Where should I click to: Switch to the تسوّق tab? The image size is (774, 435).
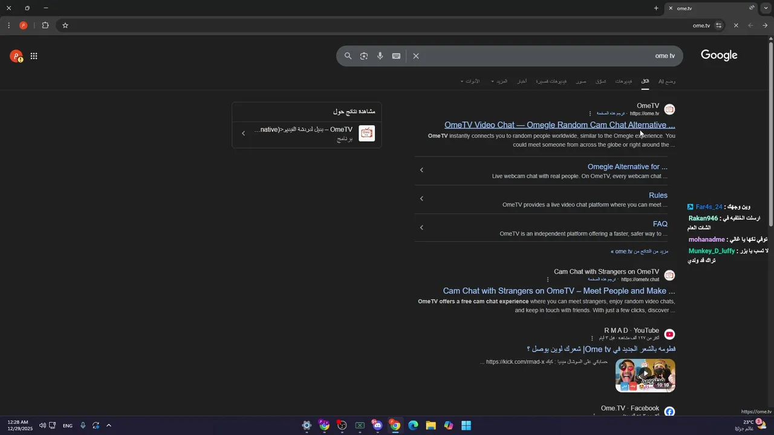tap(600, 81)
